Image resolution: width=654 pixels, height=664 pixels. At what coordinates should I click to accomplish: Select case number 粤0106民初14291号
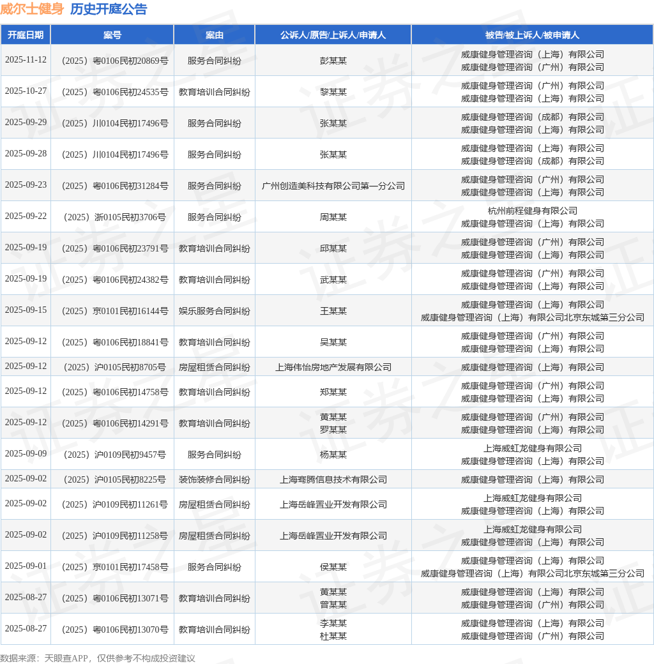(x=115, y=423)
